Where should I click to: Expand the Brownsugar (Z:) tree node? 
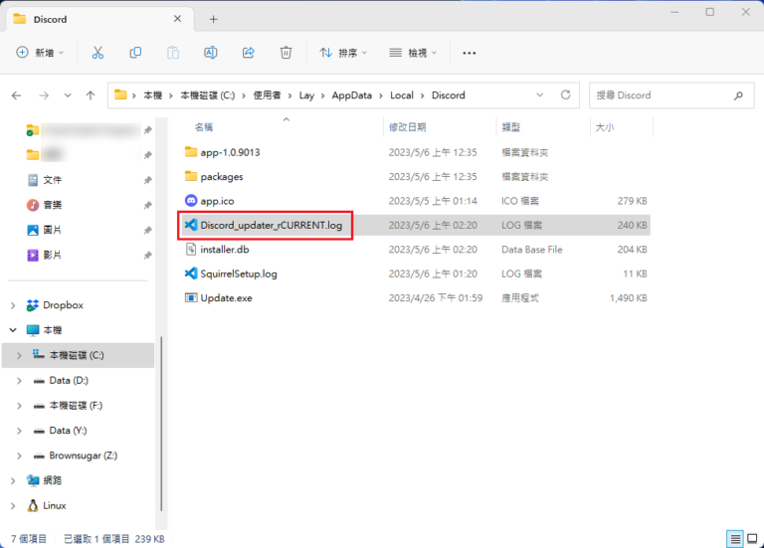tap(19, 456)
